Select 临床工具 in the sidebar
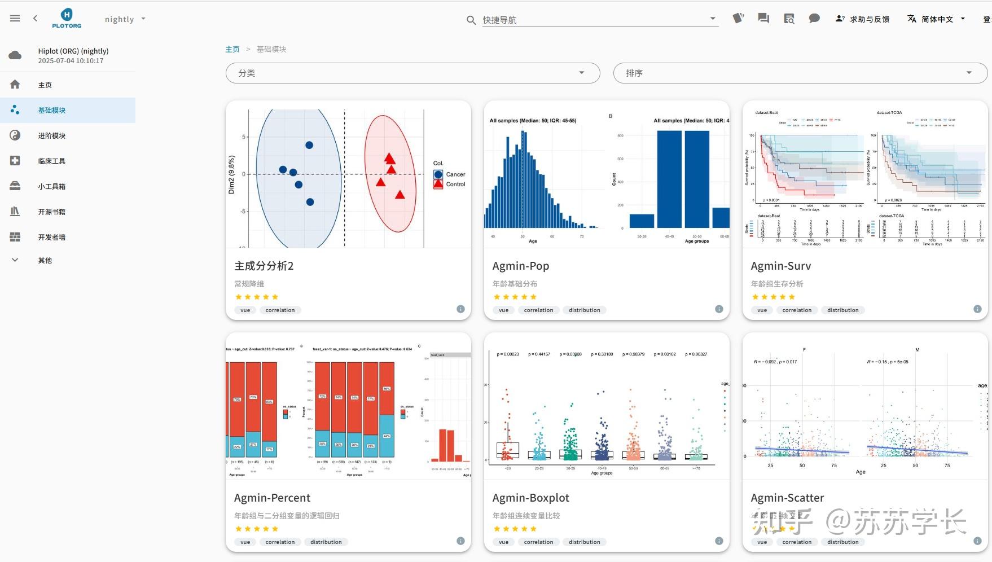Image resolution: width=992 pixels, height=562 pixels. tap(68, 161)
